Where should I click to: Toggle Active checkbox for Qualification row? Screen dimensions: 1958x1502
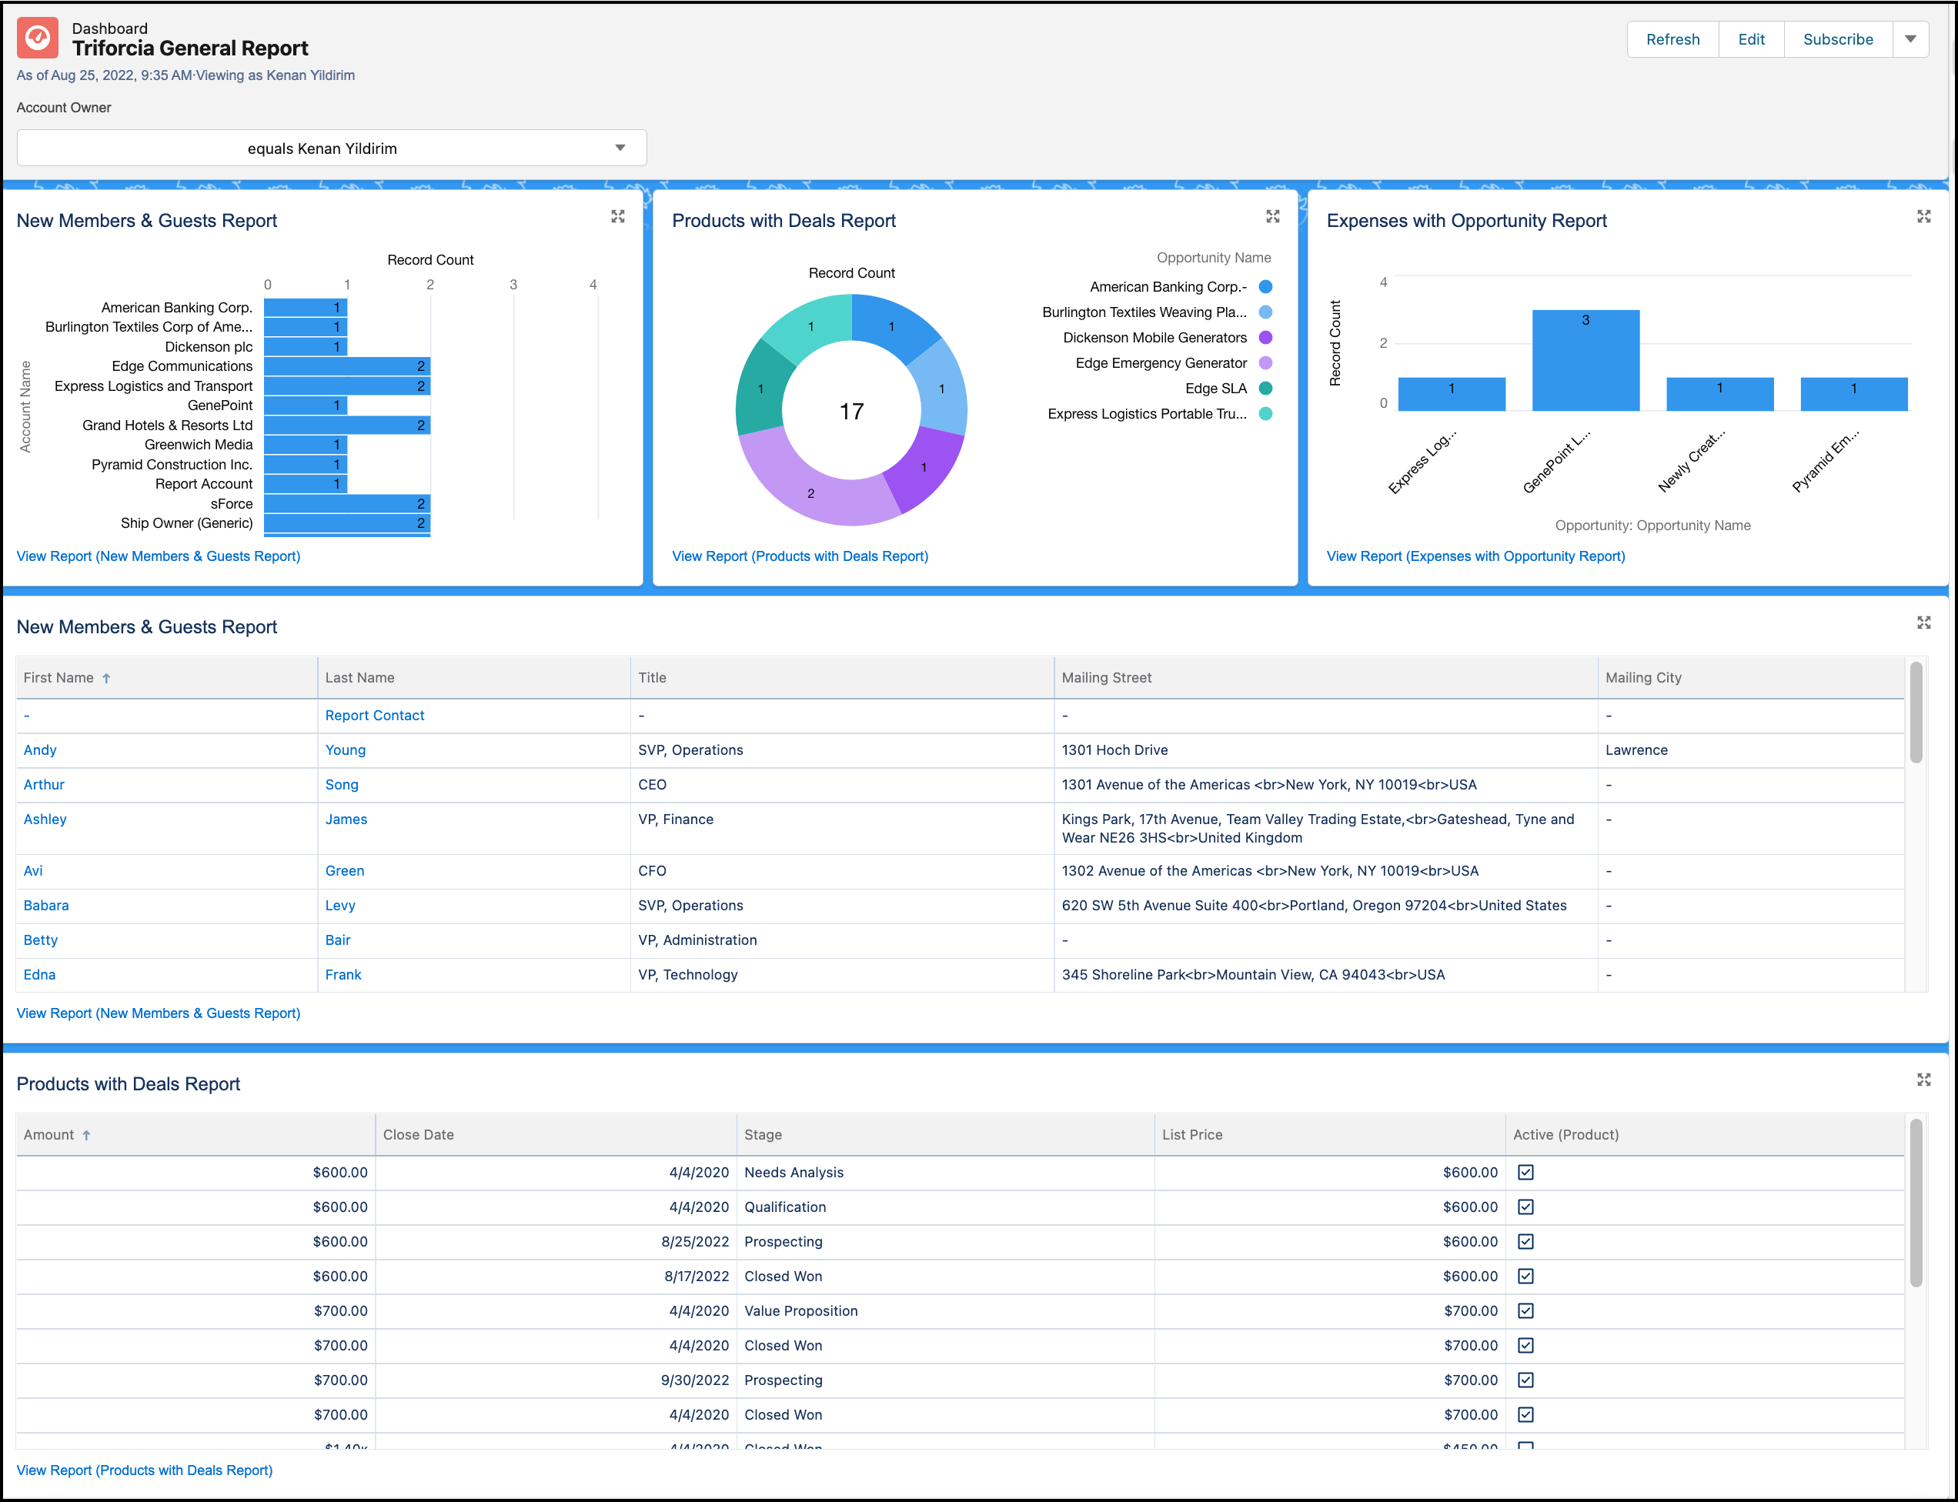(1525, 1207)
